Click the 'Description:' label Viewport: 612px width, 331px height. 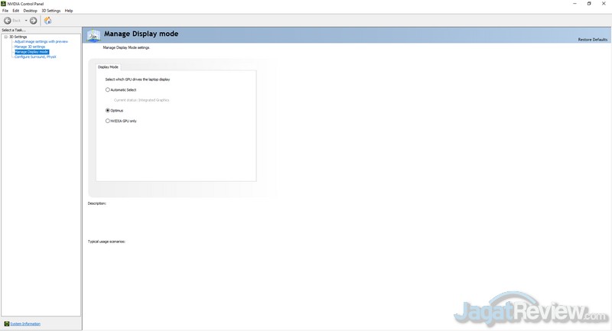[97, 203]
